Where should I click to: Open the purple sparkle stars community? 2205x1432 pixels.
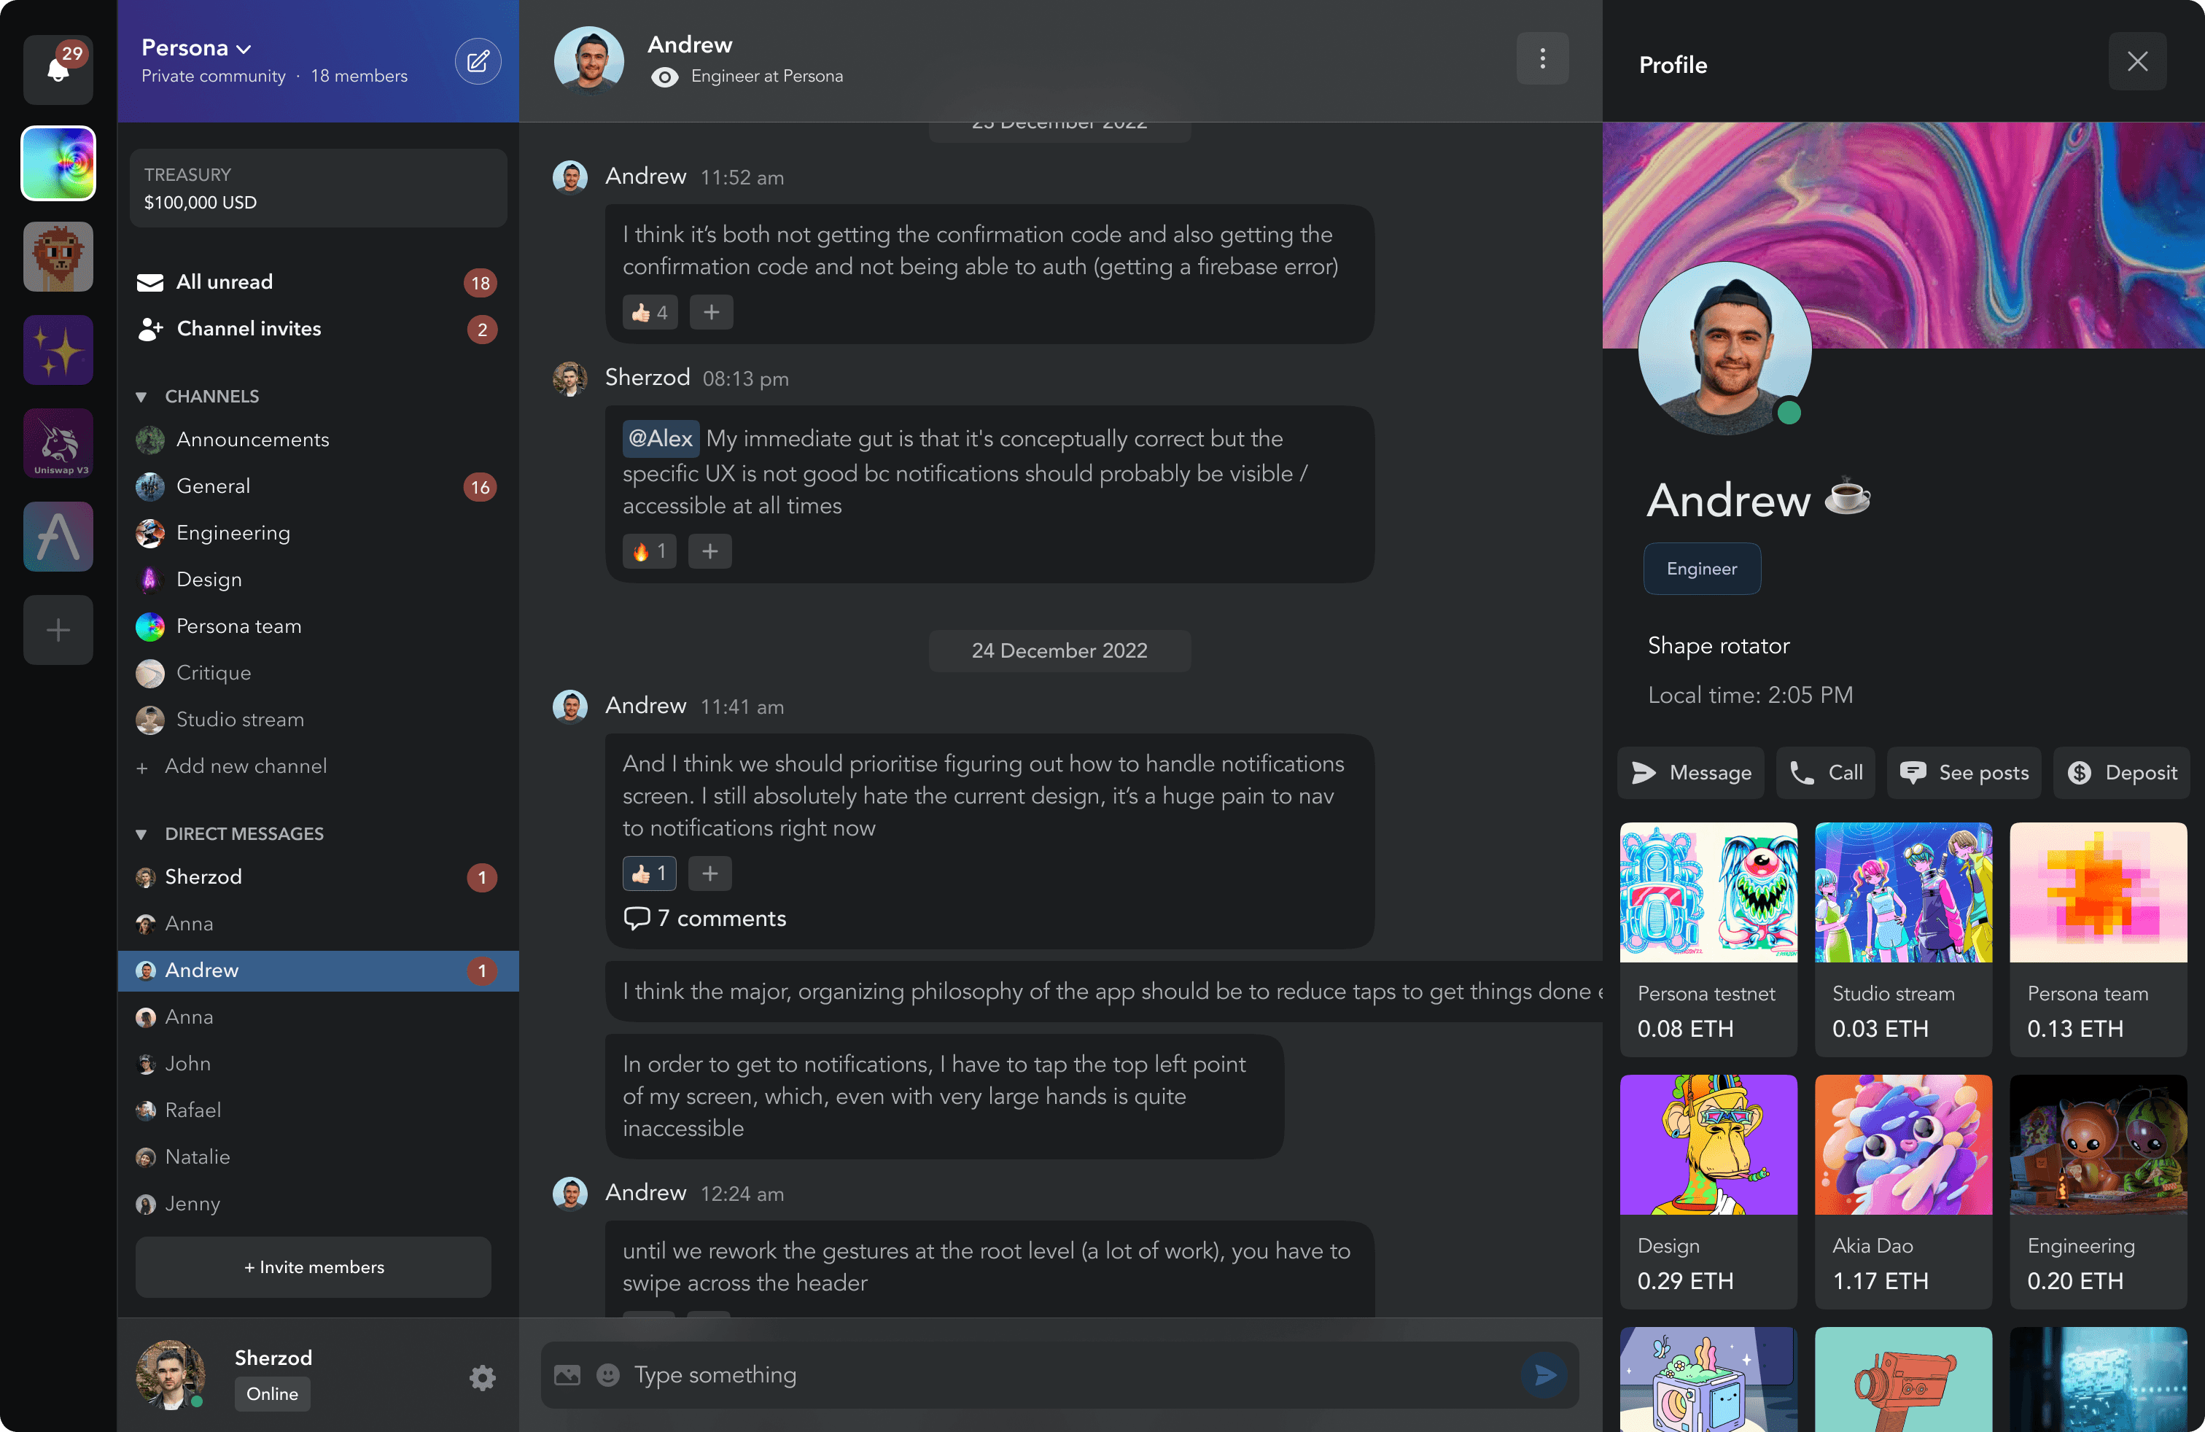58,350
